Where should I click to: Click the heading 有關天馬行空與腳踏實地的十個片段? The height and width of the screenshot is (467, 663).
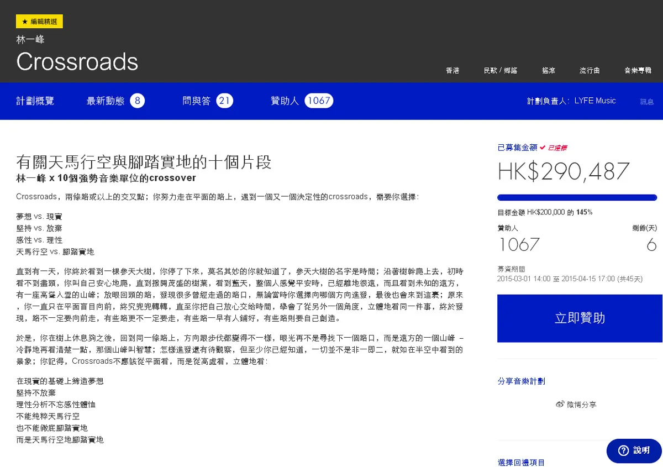click(x=144, y=162)
